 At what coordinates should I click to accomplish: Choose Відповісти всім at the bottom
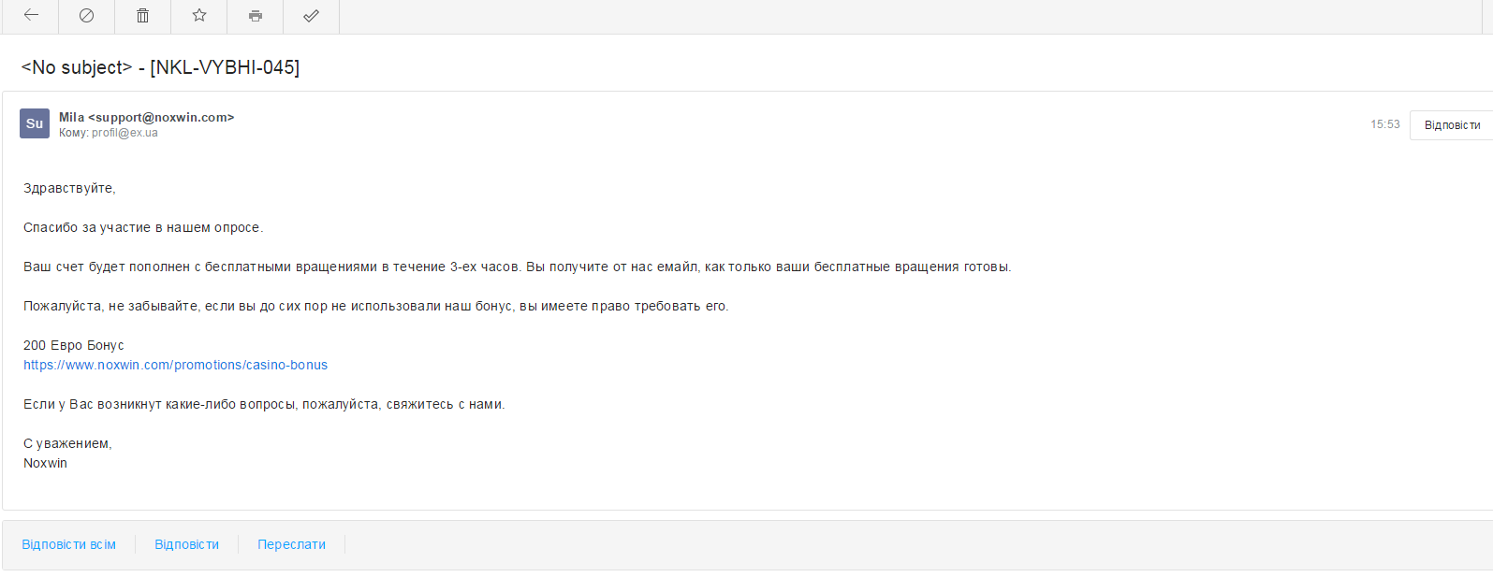coord(69,544)
